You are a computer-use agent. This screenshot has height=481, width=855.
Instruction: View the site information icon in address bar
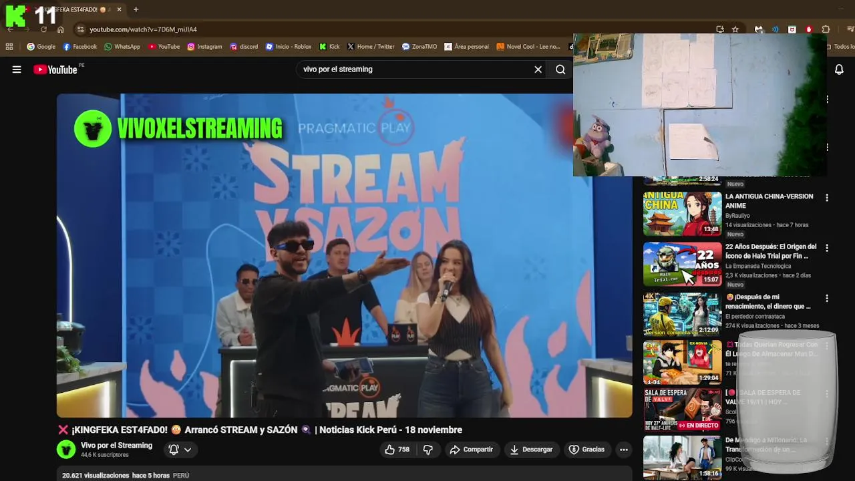coord(81,29)
